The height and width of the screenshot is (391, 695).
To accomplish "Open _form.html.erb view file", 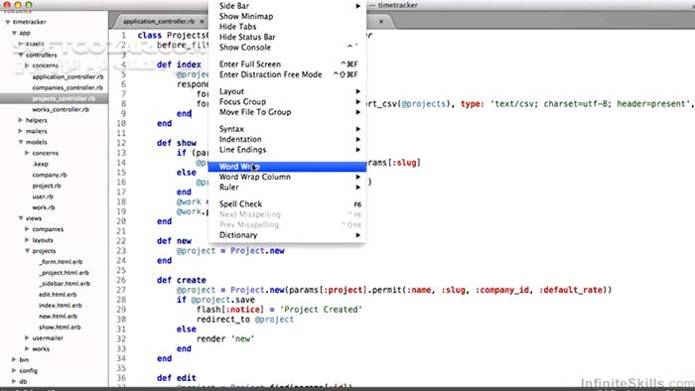I will coord(61,262).
